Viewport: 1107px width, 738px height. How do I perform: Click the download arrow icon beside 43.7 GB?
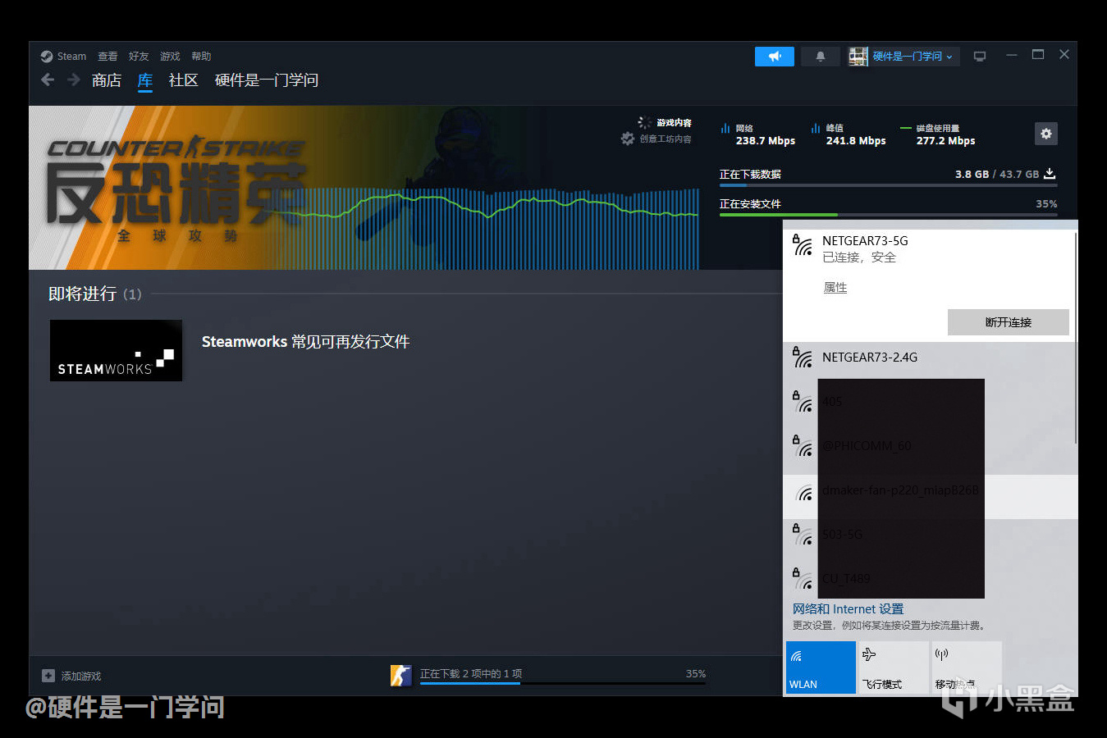point(1050,174)
